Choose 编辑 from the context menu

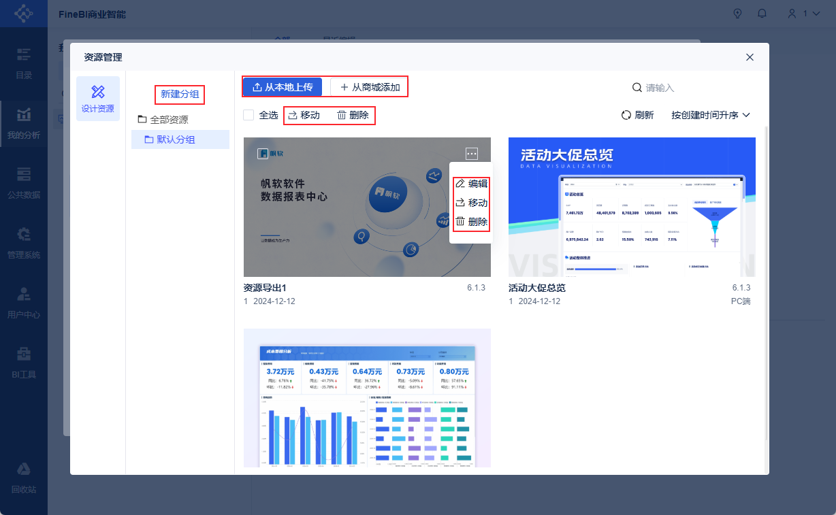pyautogui.click(x=471, y=184)
